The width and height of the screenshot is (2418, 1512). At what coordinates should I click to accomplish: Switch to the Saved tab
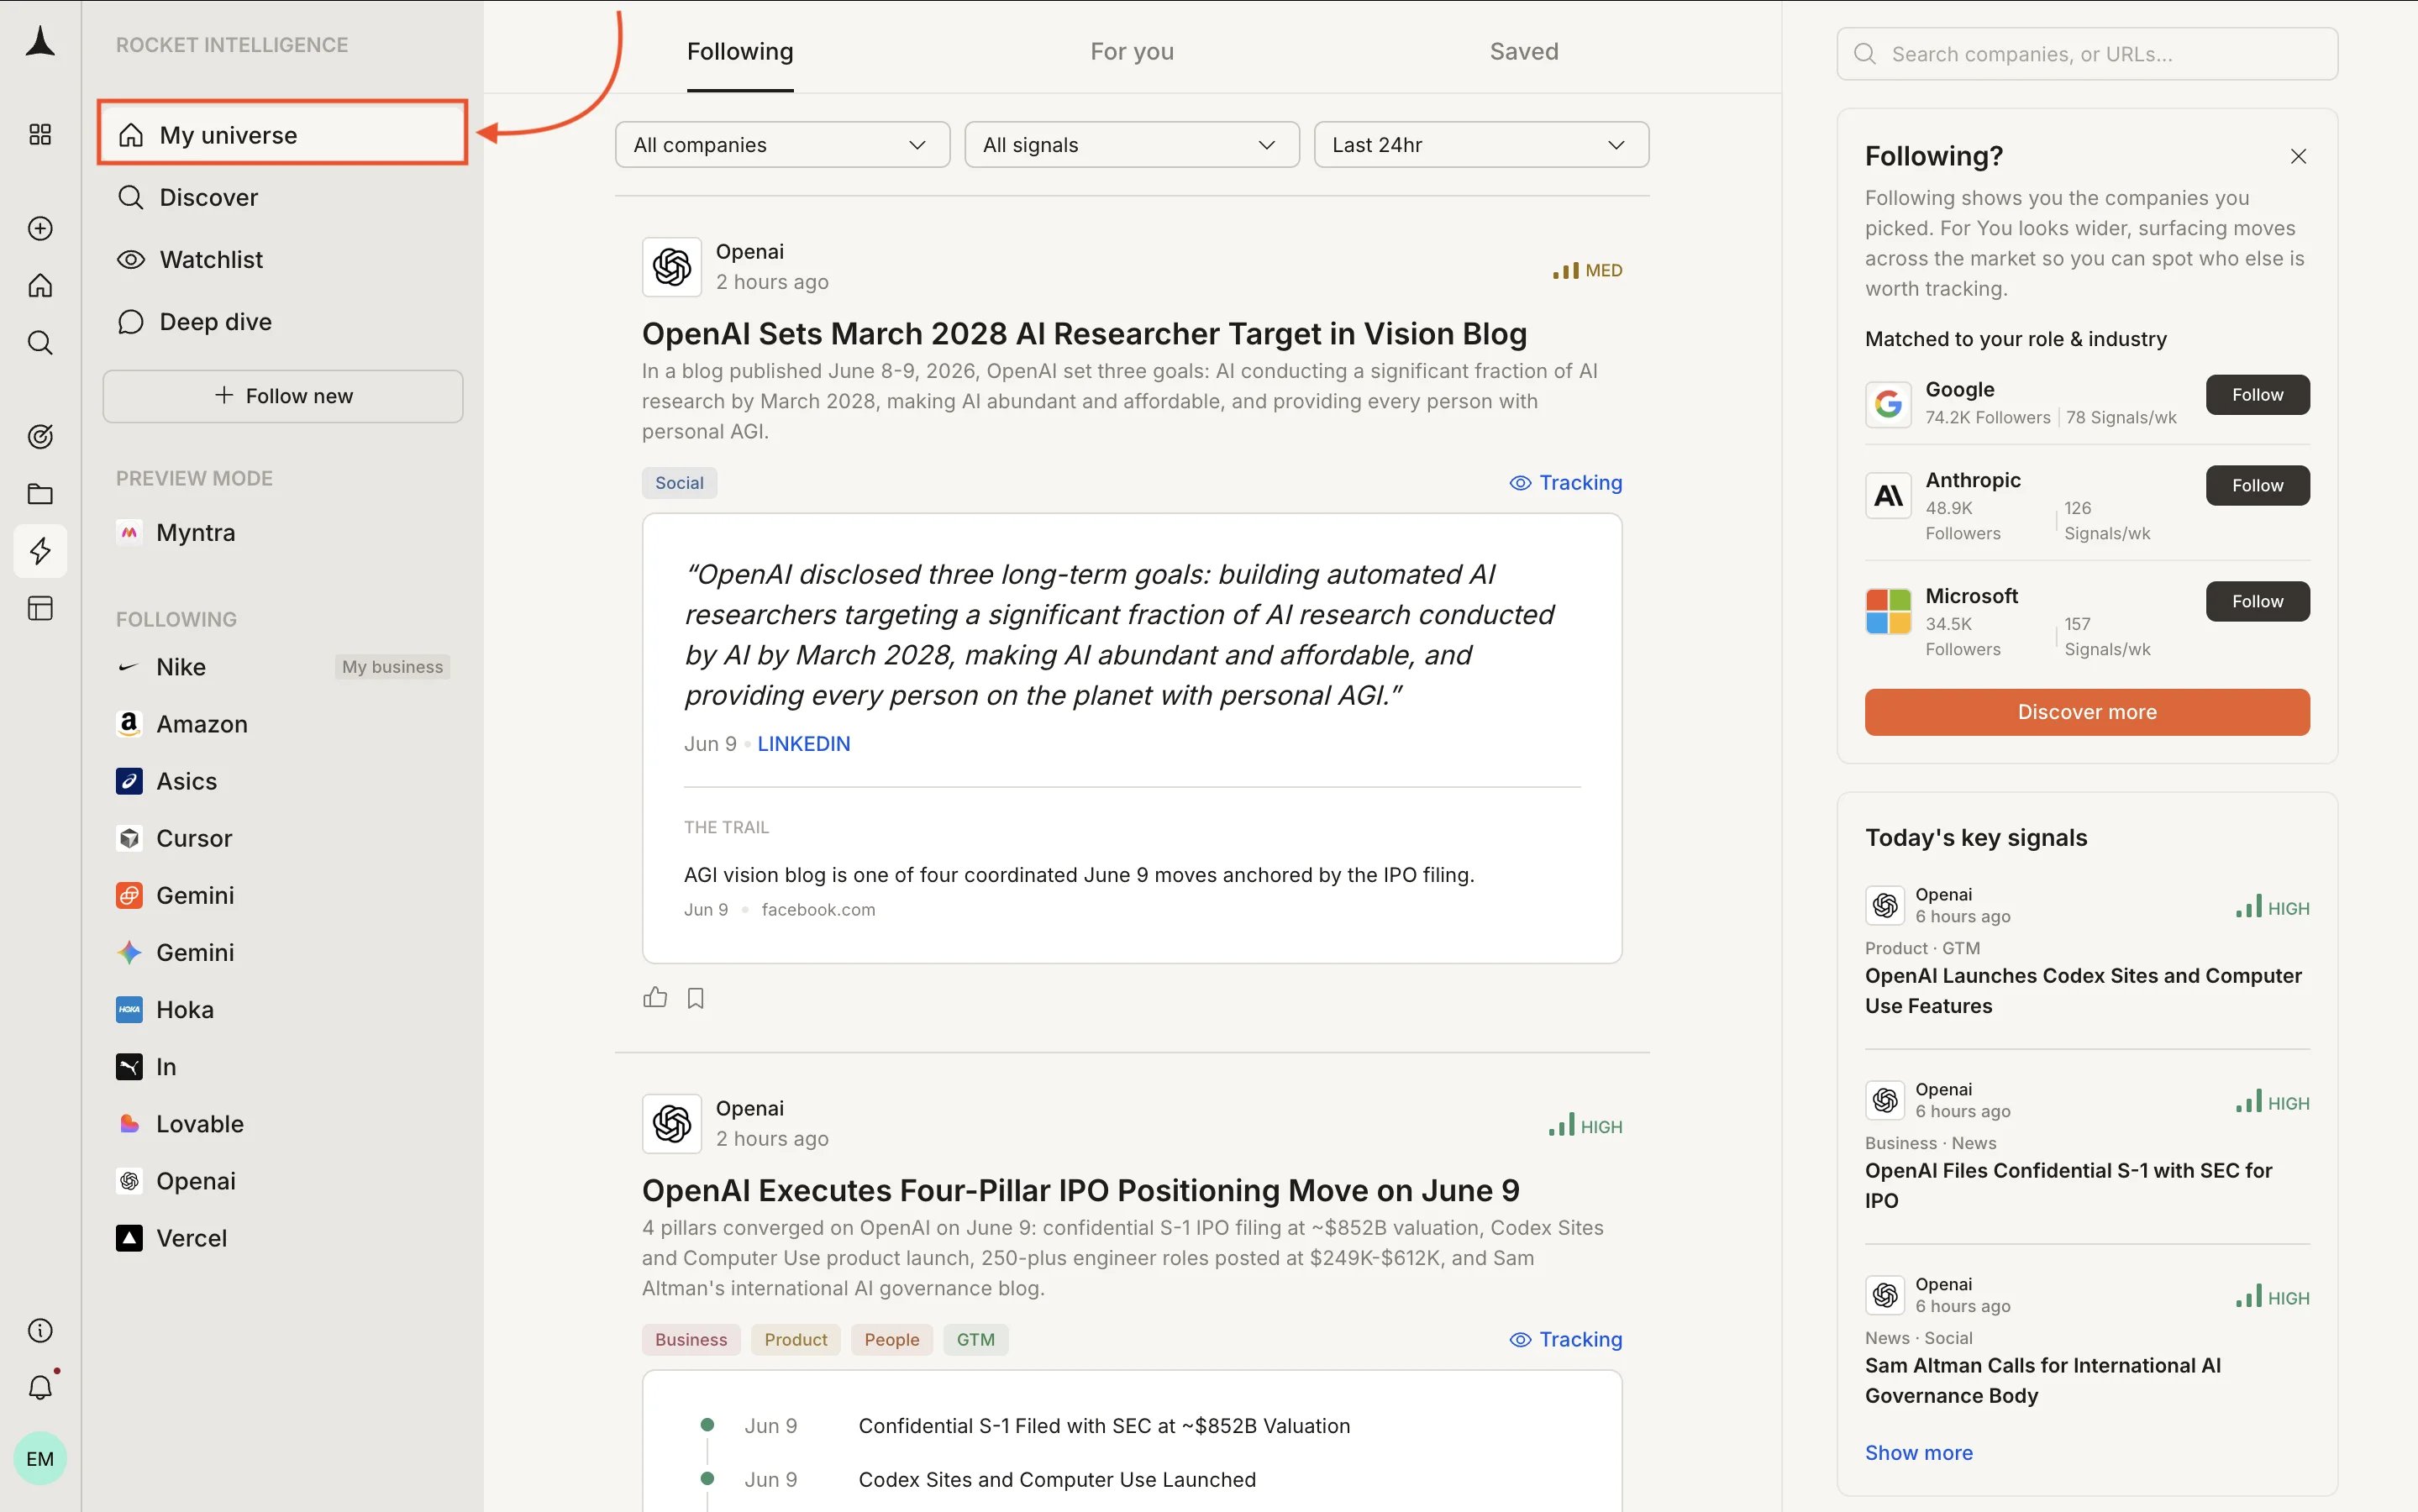pyautogui.click(x=1523, y=51)
